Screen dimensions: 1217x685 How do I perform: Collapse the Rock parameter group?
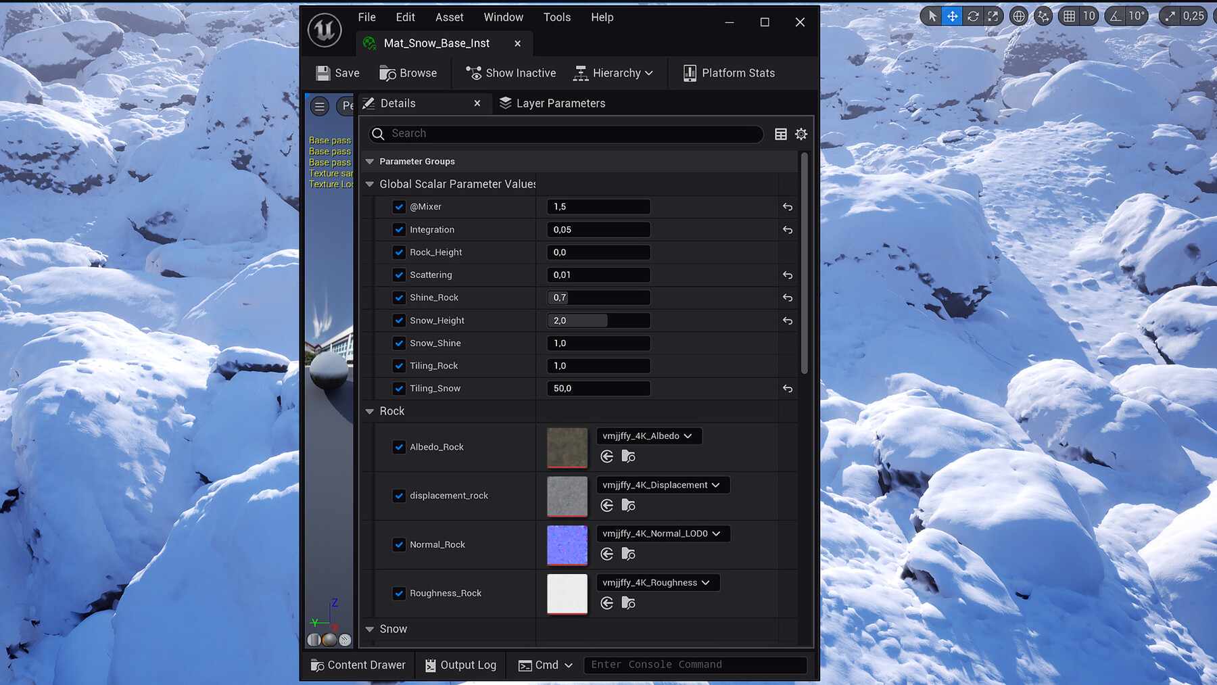369,411
